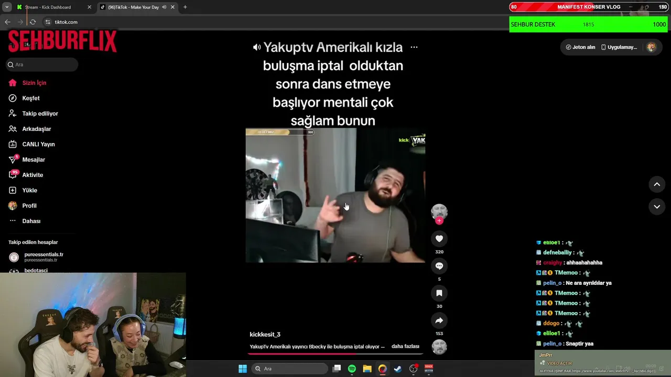
Task: Open site information icon by tiktok.com
Action: (x=48, y=22)
